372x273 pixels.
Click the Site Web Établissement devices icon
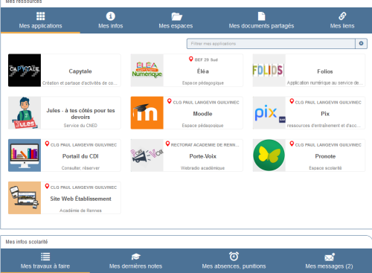(25, 198)
